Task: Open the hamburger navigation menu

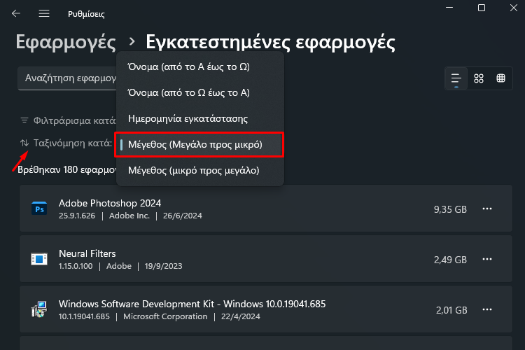Action: coord(44,13)
